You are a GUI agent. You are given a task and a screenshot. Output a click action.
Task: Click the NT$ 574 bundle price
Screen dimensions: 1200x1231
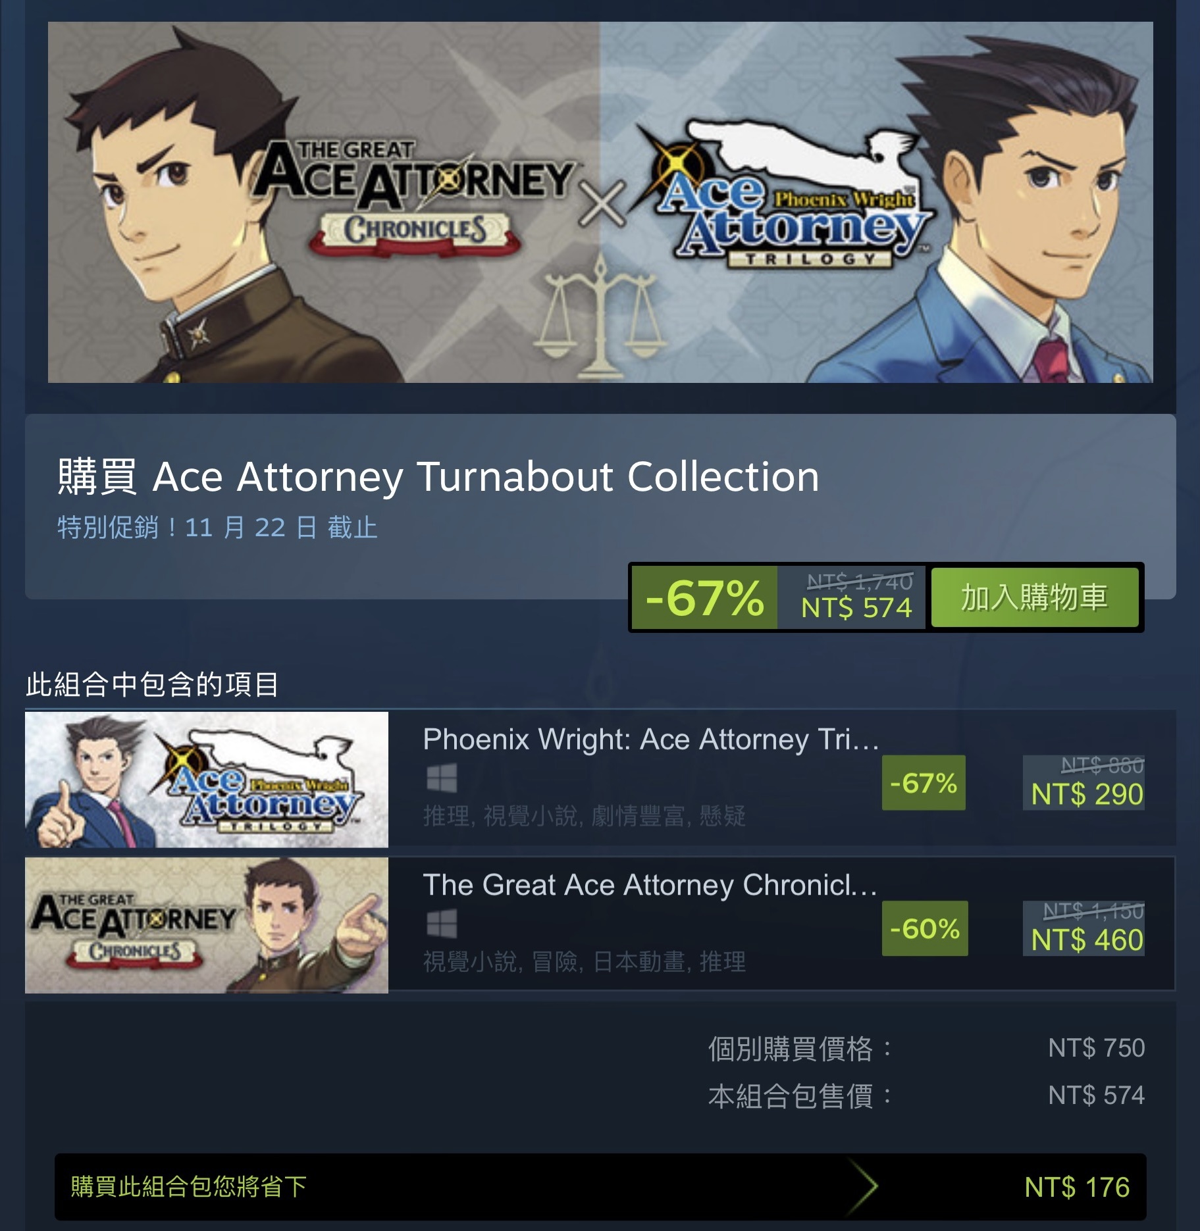point(856,607)
